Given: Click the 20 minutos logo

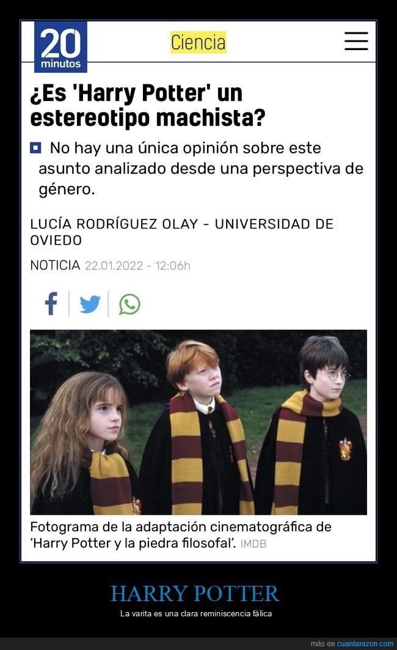Looking at the screenshot, I should click(x=60, y=47).
